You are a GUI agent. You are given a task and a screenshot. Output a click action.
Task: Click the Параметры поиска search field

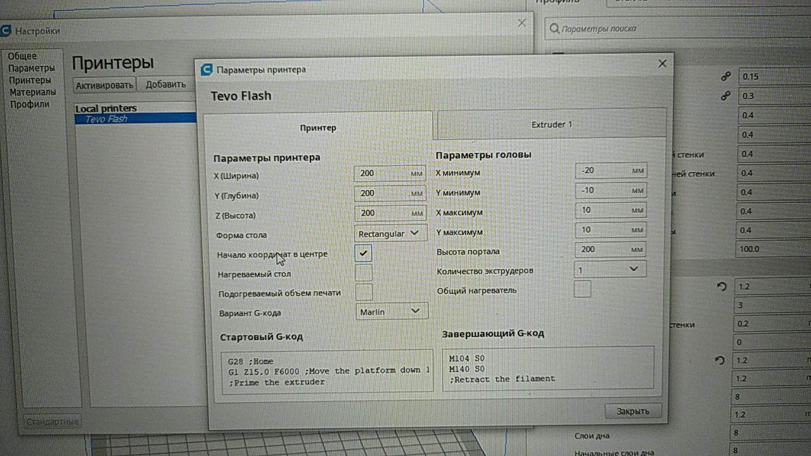click(x=678, y=28)
